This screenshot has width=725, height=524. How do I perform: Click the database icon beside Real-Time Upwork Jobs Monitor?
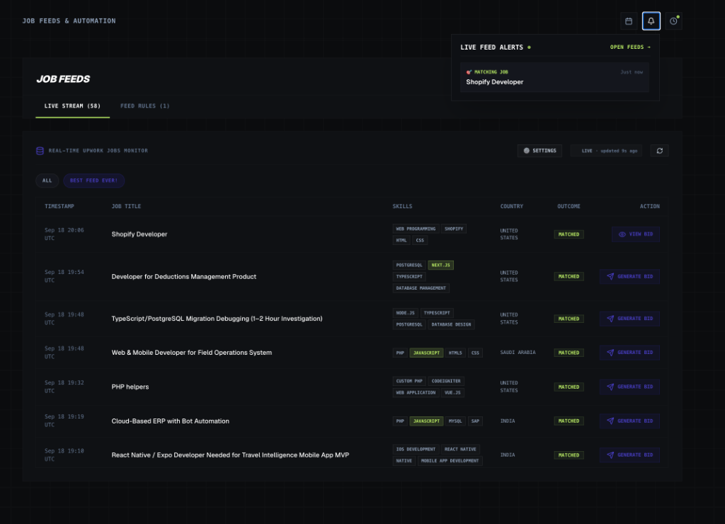40,151
